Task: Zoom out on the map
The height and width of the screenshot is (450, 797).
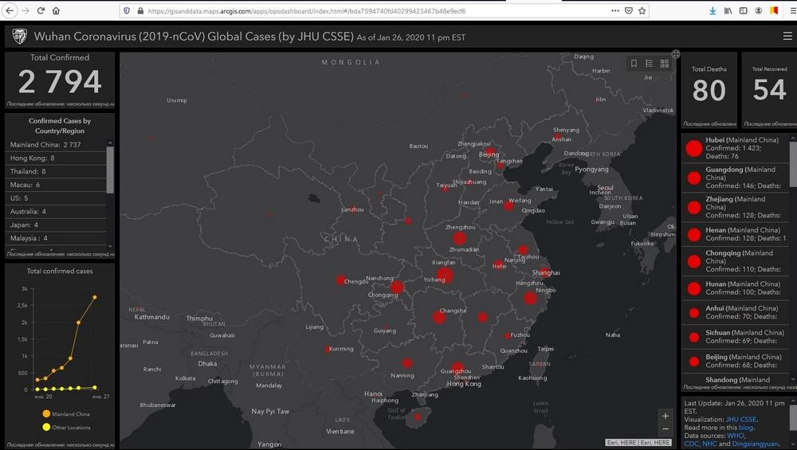Action: 665,429
